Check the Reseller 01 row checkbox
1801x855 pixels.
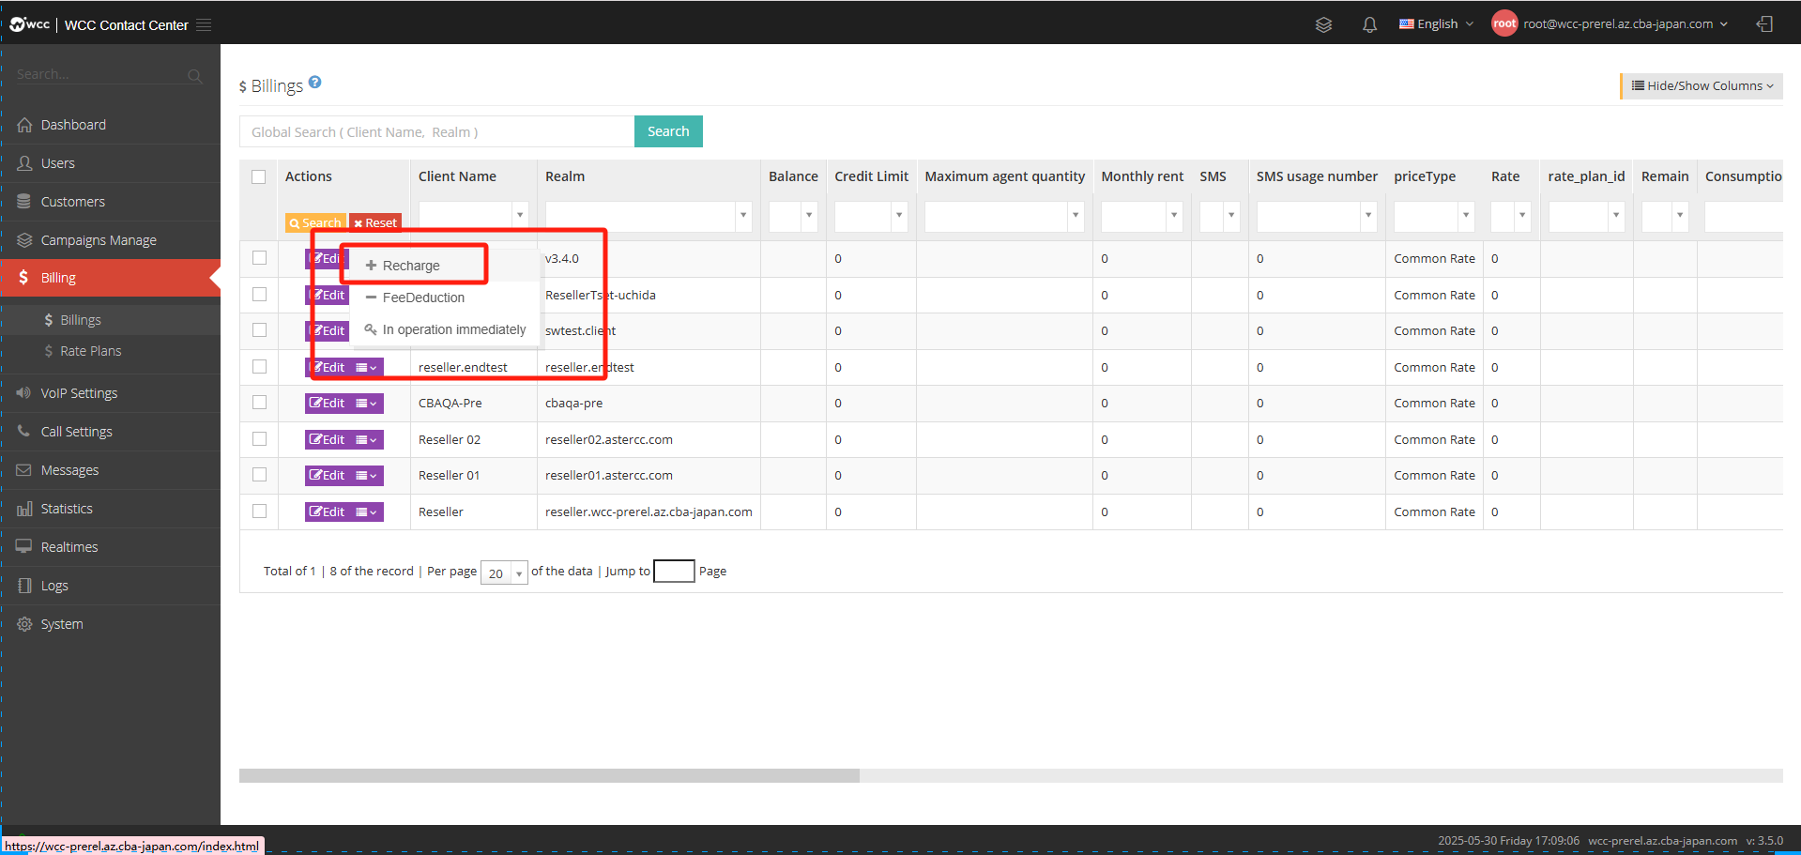(260, 475)
